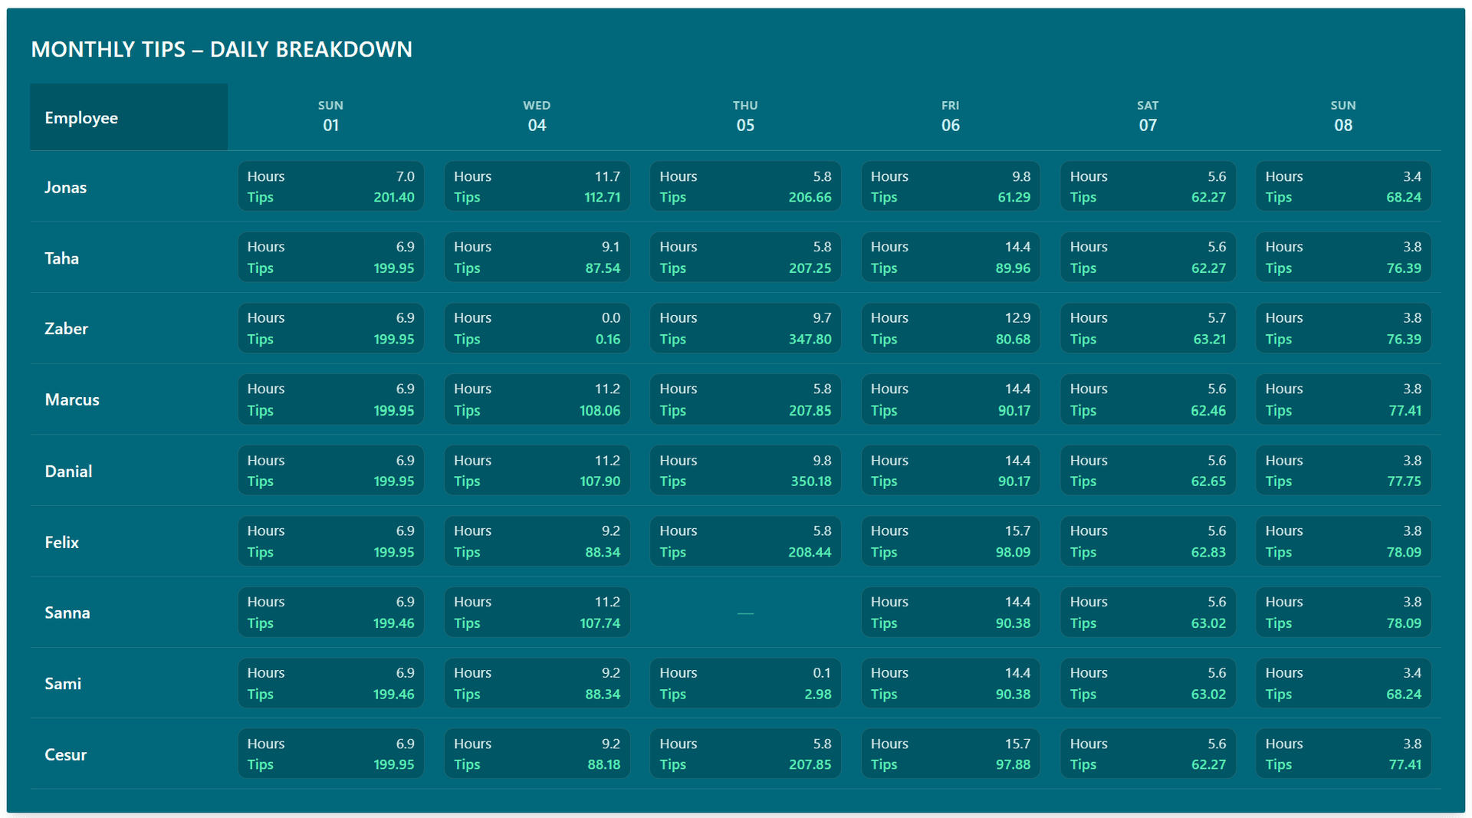The width and height of the screenshot is (1472, 818).
Task: Select Zaber's Wednesday 04 cell showing 0.16 tips
Action: (x=537, y=328)
